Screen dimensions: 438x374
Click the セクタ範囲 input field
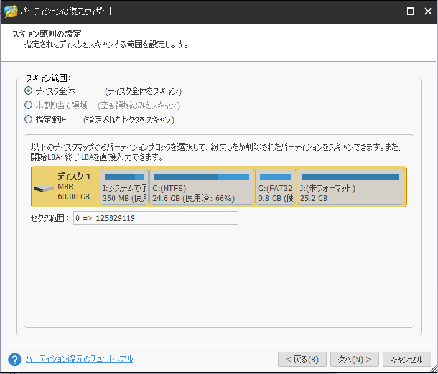coord(155,218)
